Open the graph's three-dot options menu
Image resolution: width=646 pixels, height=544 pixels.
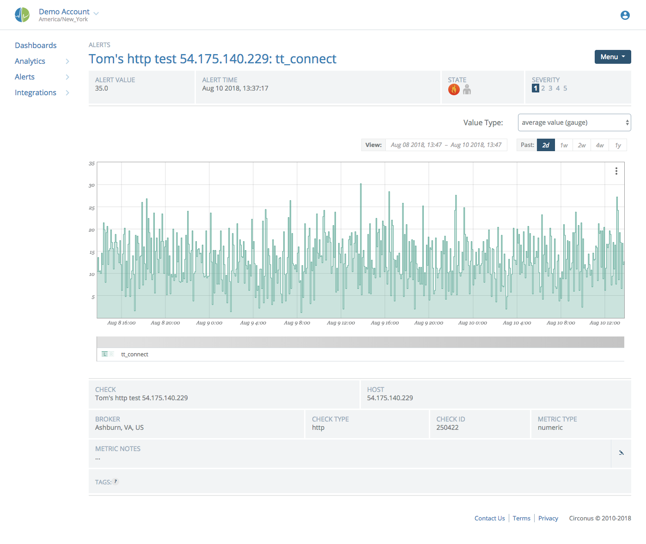(x=616, y=171)
